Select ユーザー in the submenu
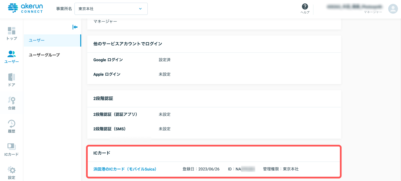Image resolution: width=401 pixels, height=181 pixels. 52,40
